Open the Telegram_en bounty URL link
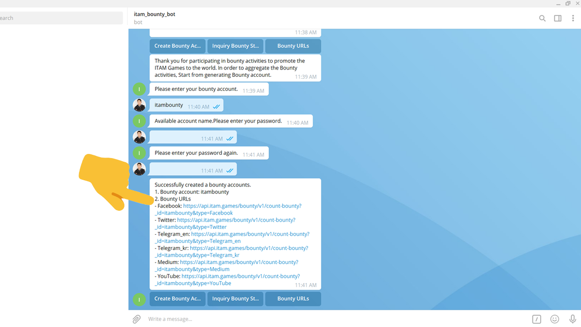This screenshot has width=581, height=327. pyautogui.click(x=232, y=238)
